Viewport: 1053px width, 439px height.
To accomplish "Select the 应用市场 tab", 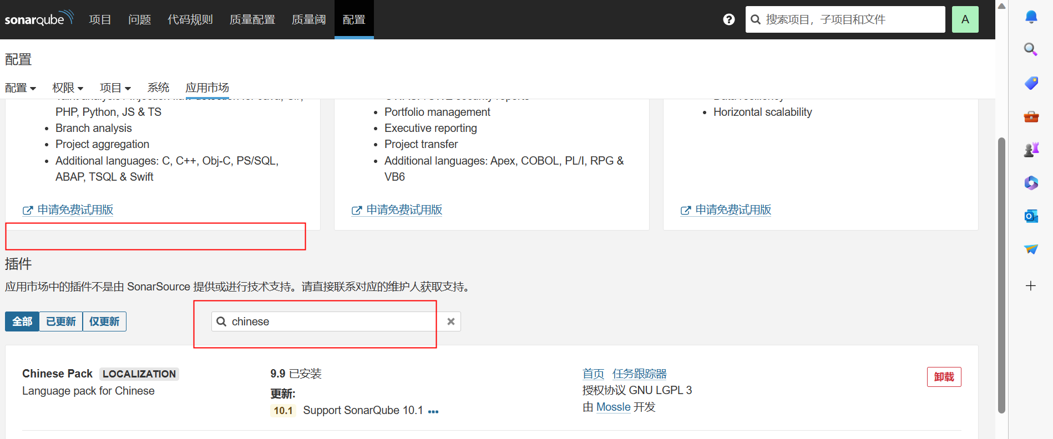I will (x=207, y=88).
